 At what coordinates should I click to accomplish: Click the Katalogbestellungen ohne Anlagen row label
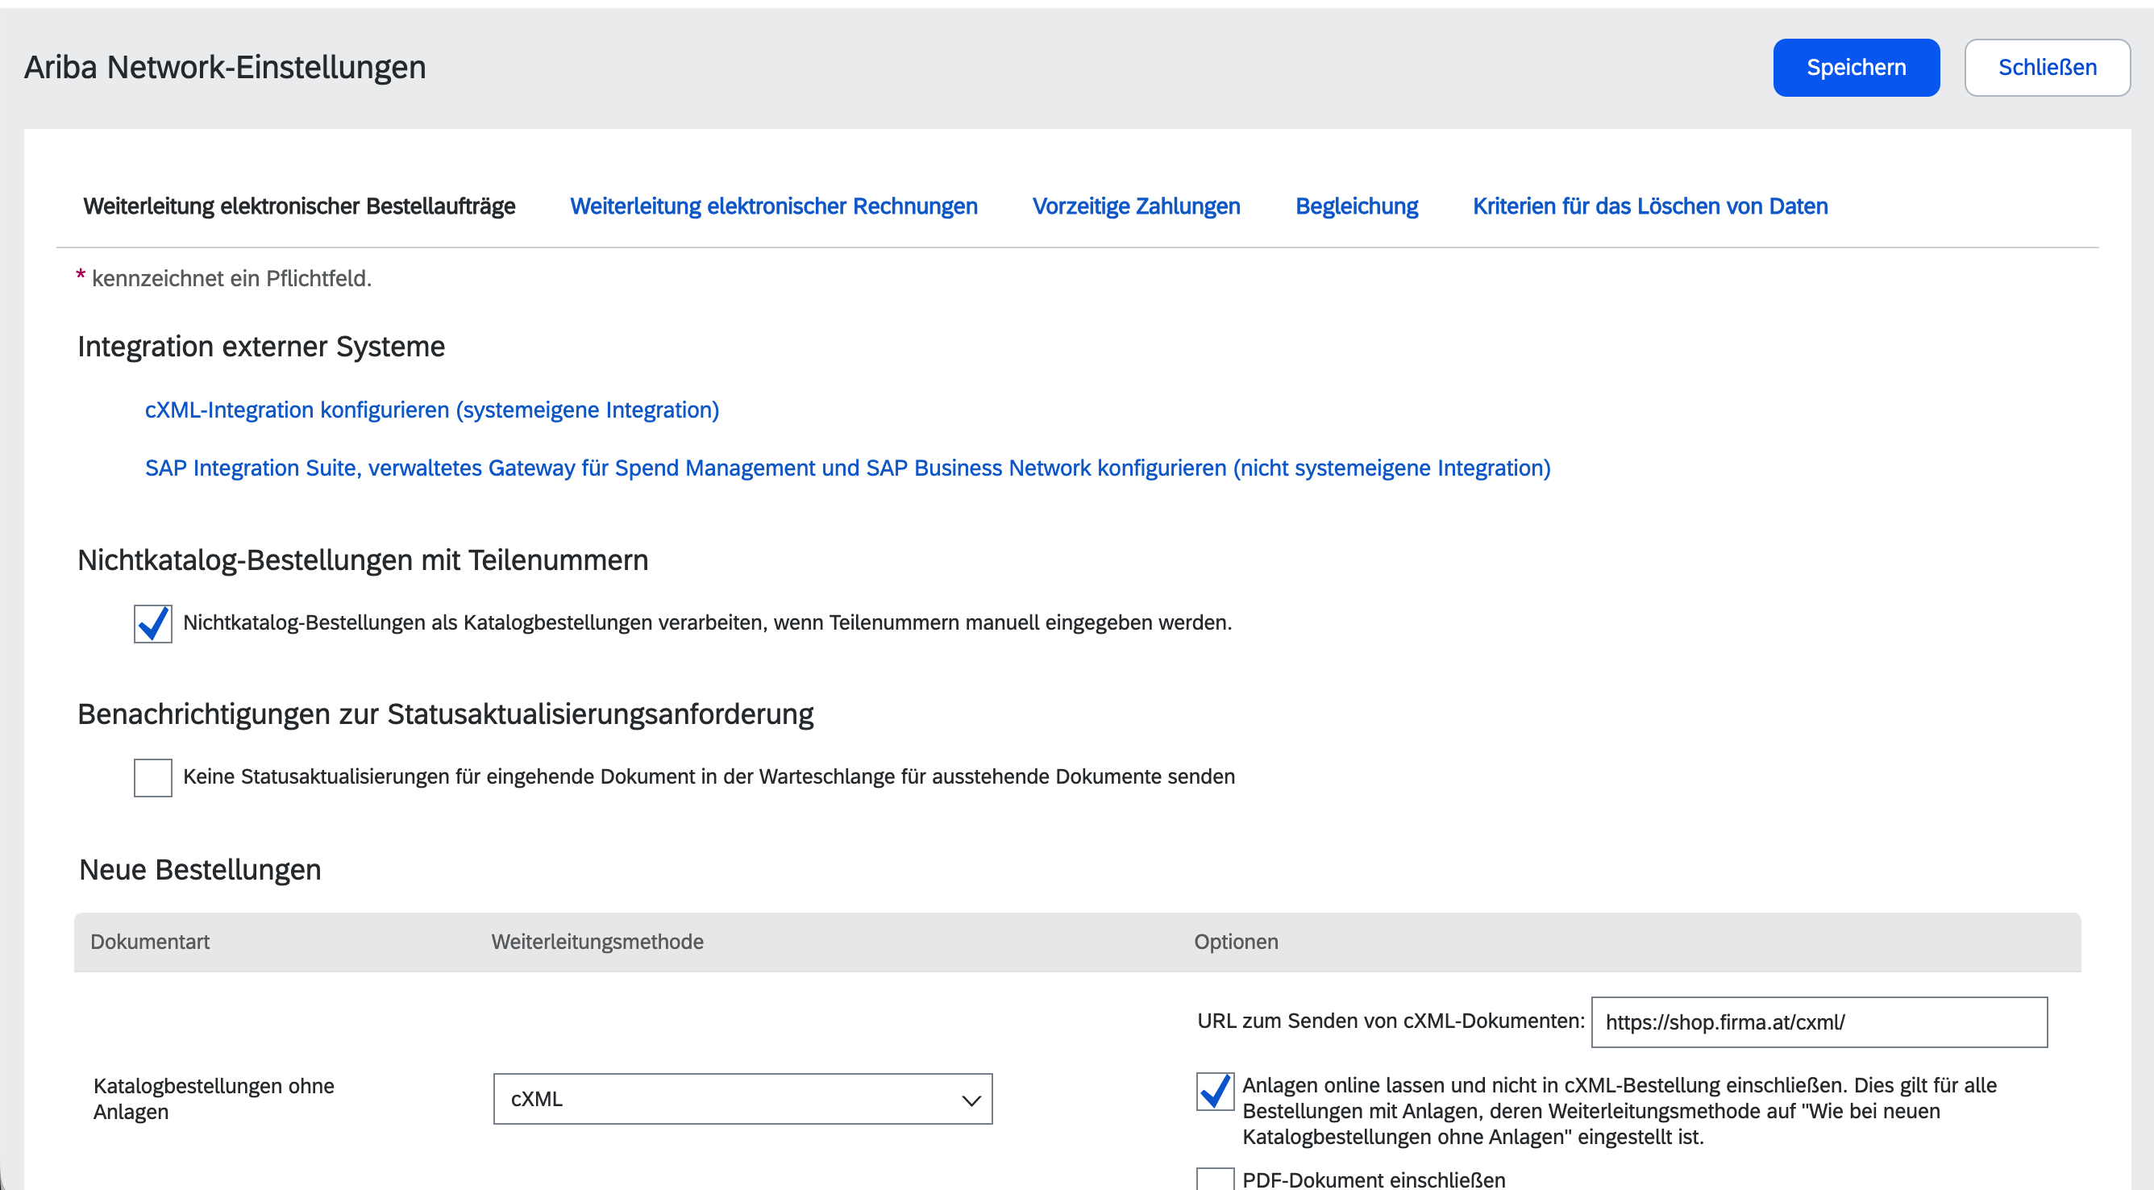point(214,1099)
